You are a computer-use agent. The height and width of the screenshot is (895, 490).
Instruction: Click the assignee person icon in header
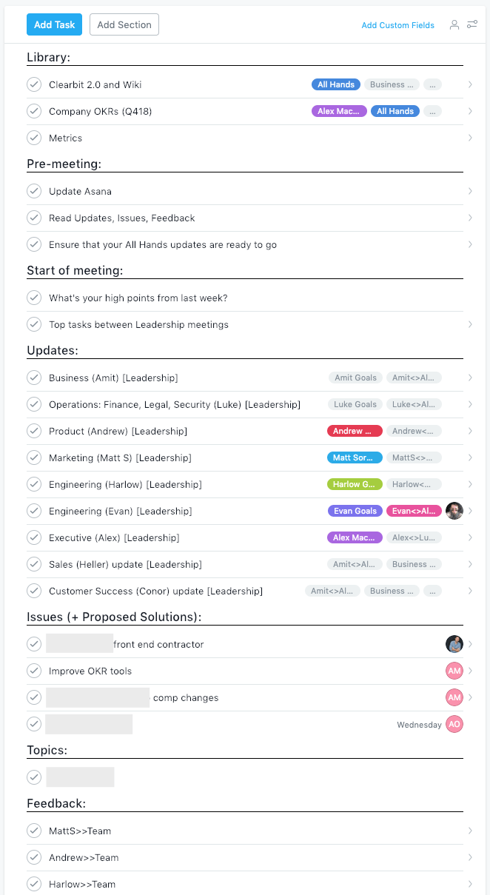(x=454, y=24)
